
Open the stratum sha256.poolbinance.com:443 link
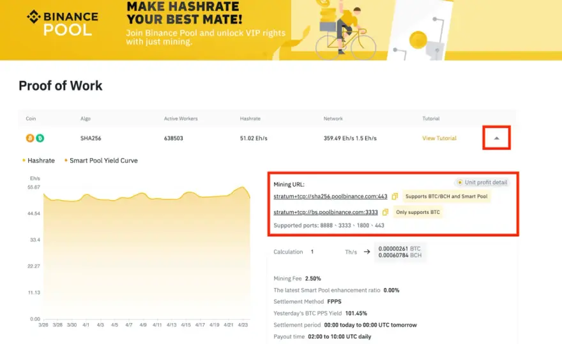[x=330, y=196]
